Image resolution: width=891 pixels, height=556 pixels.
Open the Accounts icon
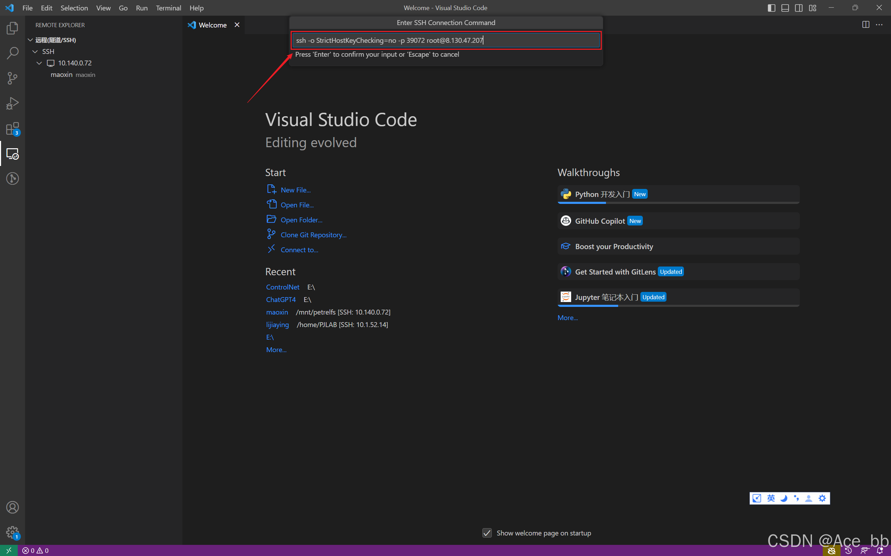(13, 507)
